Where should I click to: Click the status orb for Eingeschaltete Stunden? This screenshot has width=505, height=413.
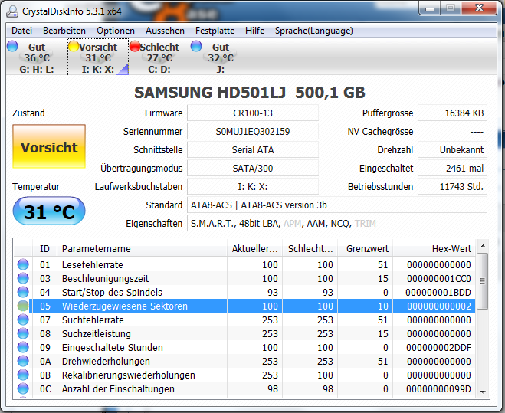click(x=23, y=348)
